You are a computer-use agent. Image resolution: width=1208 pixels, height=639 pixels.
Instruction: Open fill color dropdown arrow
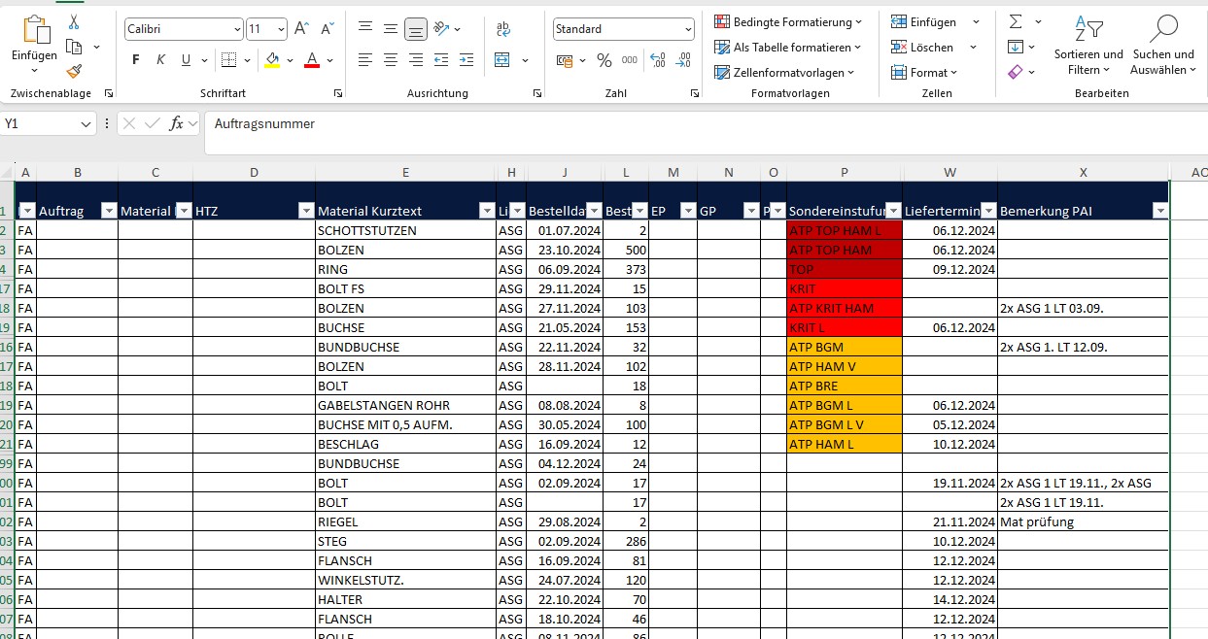[x=290, y=60]
